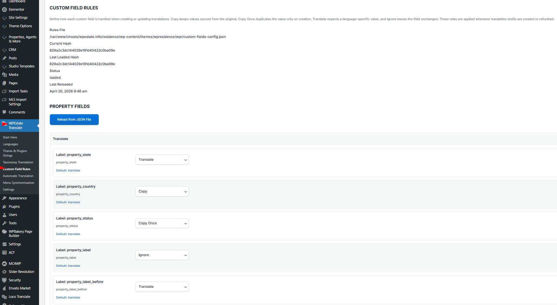This screenshot has height=305, width=557.
Task: Click the Users icon in sidebar
Action: pyautogui.click(x=4, y=215)
